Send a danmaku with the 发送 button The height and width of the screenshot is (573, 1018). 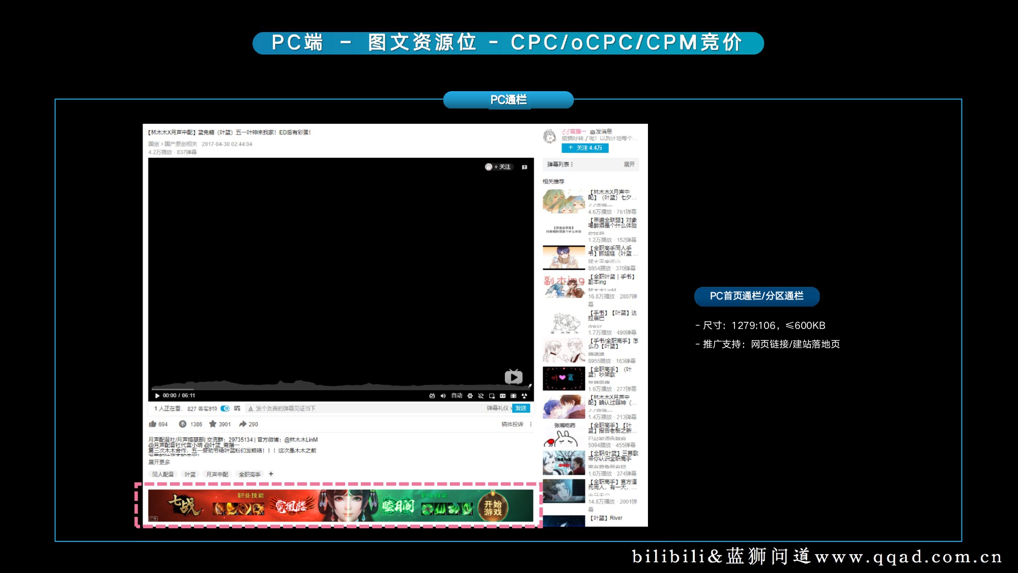click(521, 408)
